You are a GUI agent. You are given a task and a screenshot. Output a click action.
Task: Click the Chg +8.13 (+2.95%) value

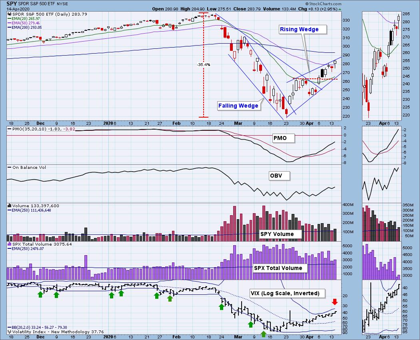318,9
